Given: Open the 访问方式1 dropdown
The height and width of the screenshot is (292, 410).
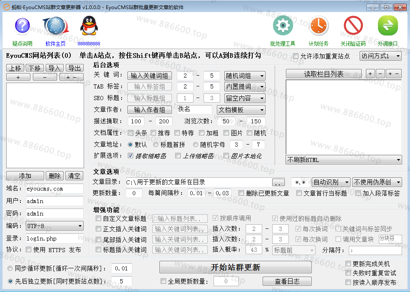Looking at the screenshot, I should (381, 56).
